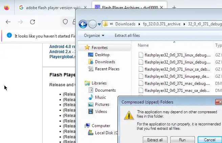The height and width of the screenshot is (143, 222).
Task: Click the Documents library icon
Action: (91, 90)
